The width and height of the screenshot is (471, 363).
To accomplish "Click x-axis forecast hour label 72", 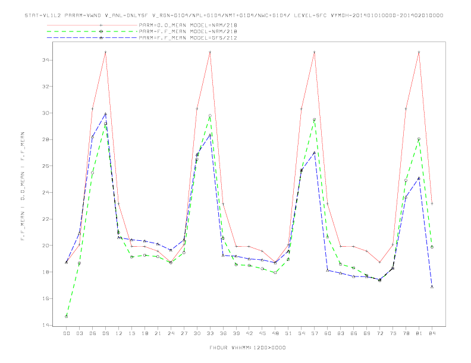I will [x=379, y=333].
